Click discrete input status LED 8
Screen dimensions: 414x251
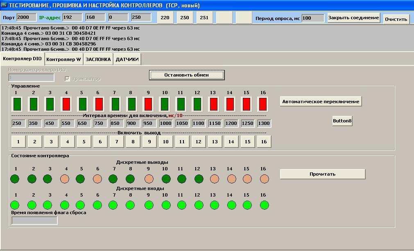pos(130,205)
